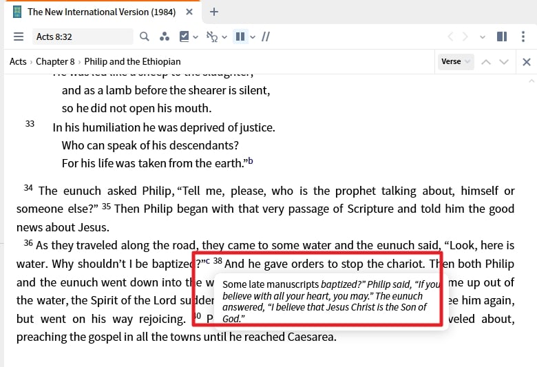The height and width of the screenshot is (367, 537).
Task: Click the three-dot cluster resource icon
Action: click(165, 36)
